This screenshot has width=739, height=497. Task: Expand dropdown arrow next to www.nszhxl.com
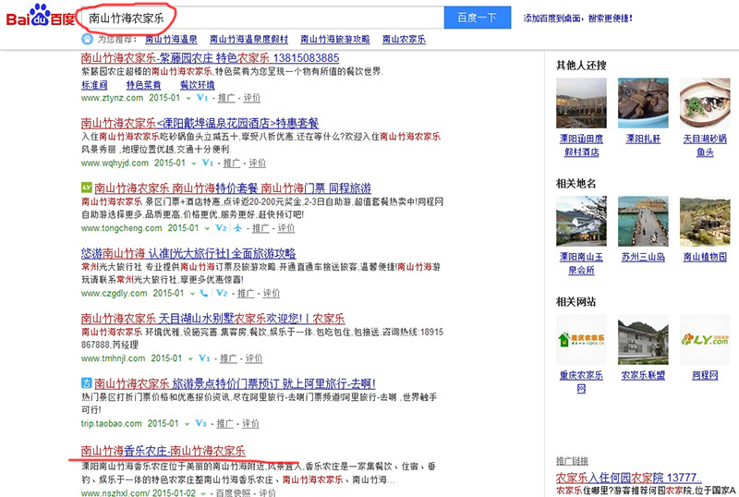[x=203, y=493]
